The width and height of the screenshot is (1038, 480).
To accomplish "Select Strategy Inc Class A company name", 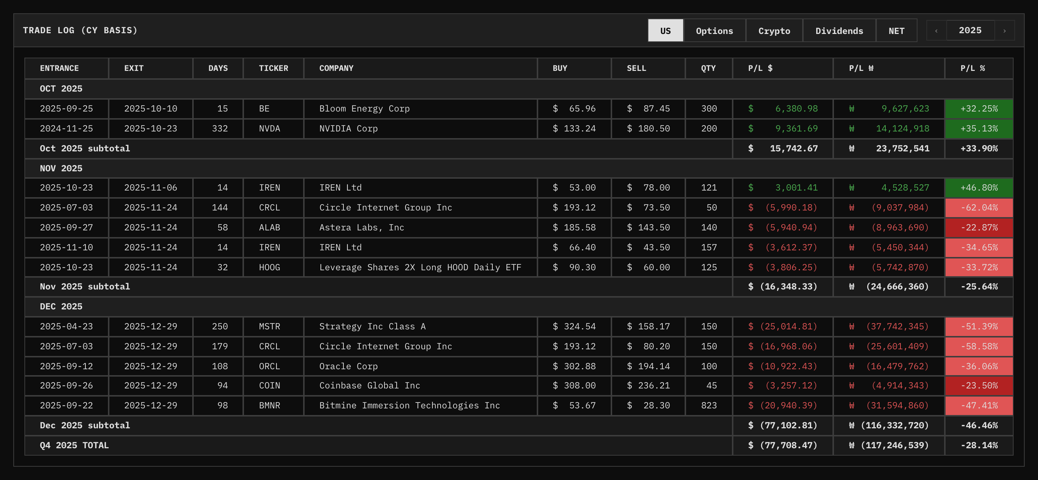I will 372,327.
